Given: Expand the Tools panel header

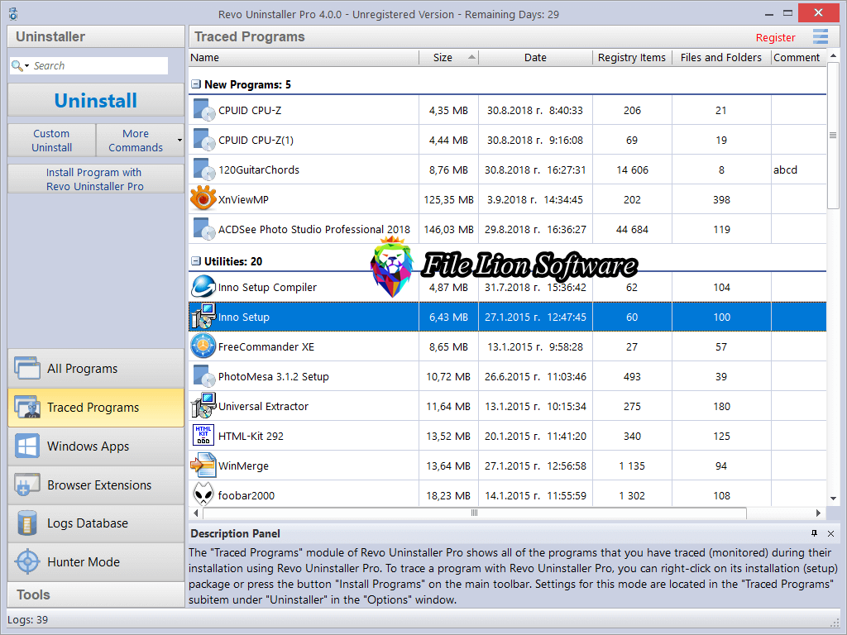Looking at the screenshot, I should [96, 594].
